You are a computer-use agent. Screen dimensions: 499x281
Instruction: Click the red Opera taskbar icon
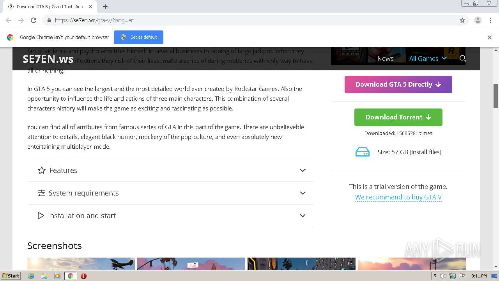83,276
